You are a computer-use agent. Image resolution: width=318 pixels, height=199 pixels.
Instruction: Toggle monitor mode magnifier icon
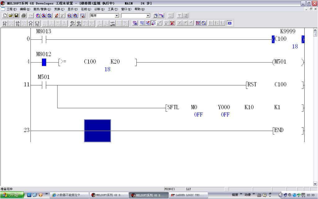point(154,23)
